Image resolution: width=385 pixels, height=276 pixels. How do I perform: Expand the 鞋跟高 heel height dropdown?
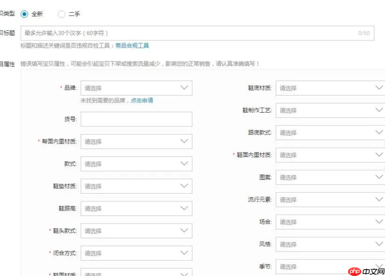137,208
